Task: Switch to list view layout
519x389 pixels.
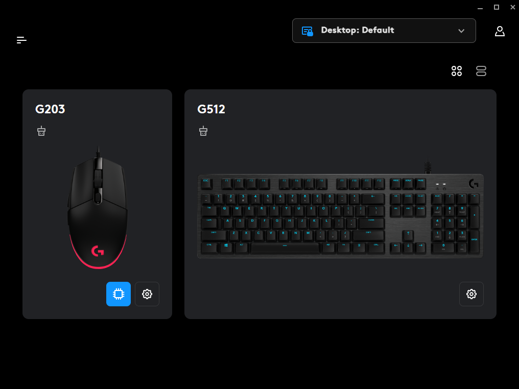Action: (481, 71)
